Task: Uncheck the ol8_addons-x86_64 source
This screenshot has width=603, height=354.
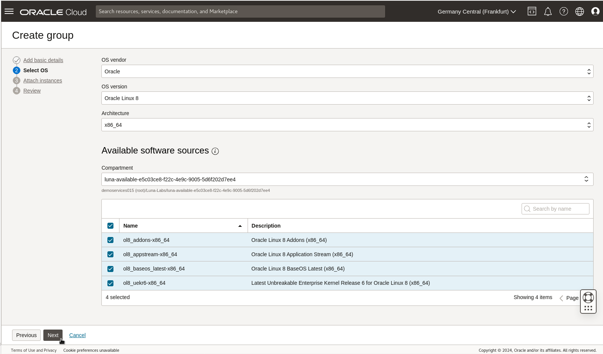Action: click(110, 240)
